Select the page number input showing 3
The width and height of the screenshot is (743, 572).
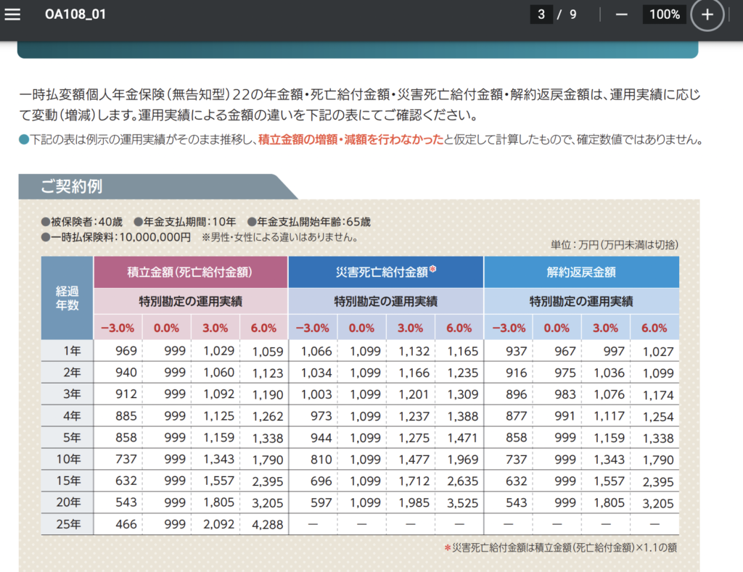tap(541, 14)
